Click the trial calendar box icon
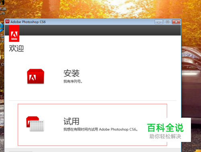The height and width of the screenshot is (152, 201). tap(35, 123)
